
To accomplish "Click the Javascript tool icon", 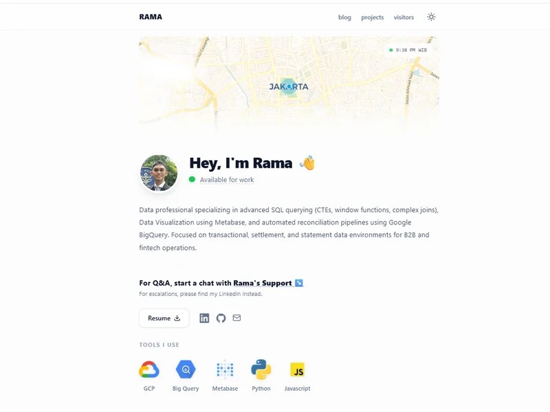I will coord(297,370).
